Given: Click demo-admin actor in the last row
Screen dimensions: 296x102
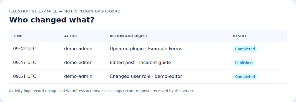Looking at the screenshot, I should tap(78, 76).
